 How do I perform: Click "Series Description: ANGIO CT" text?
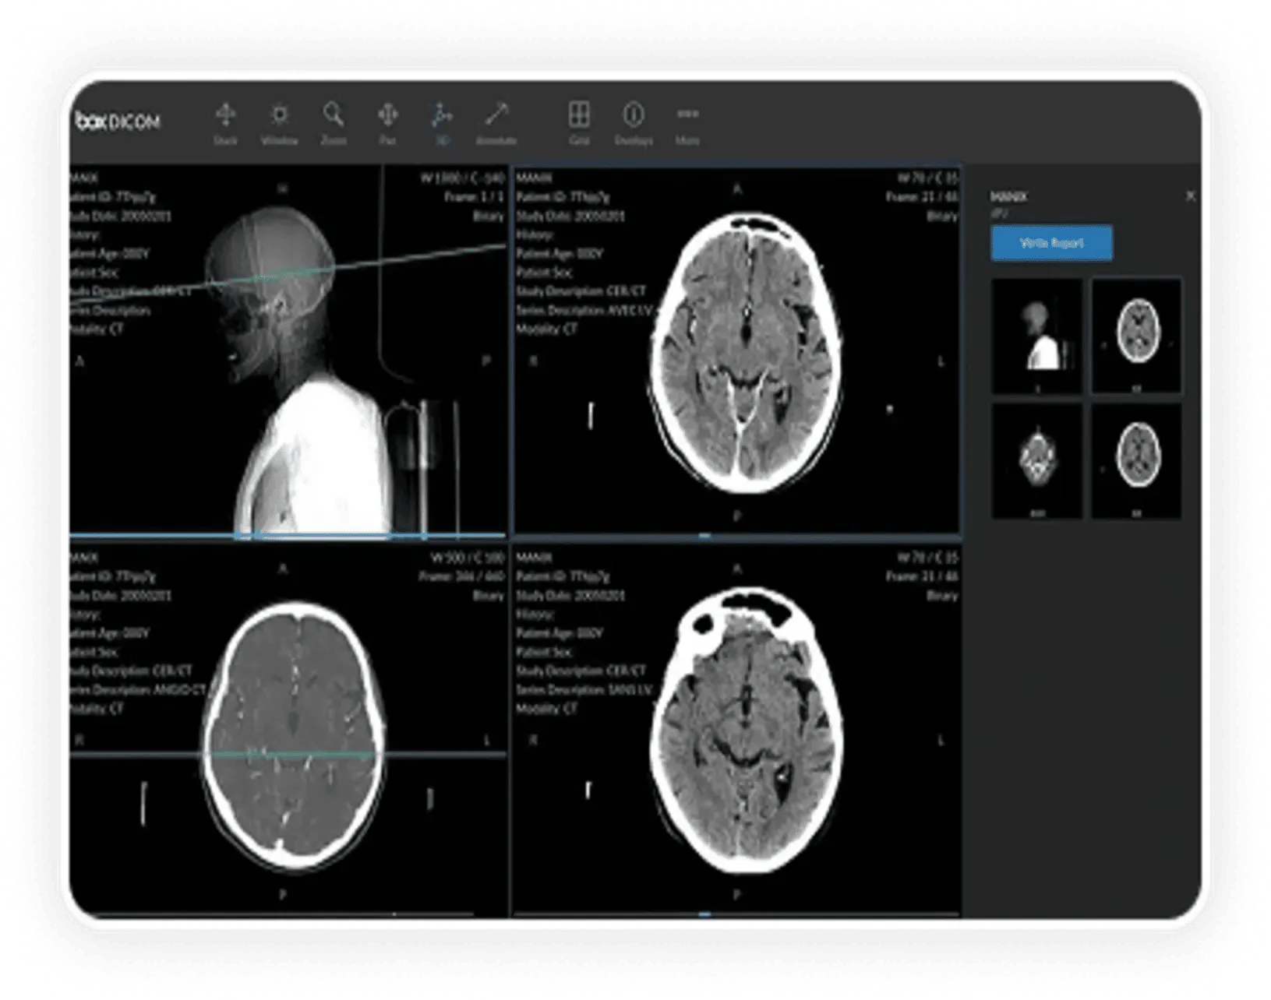click(x=138, y=690)
